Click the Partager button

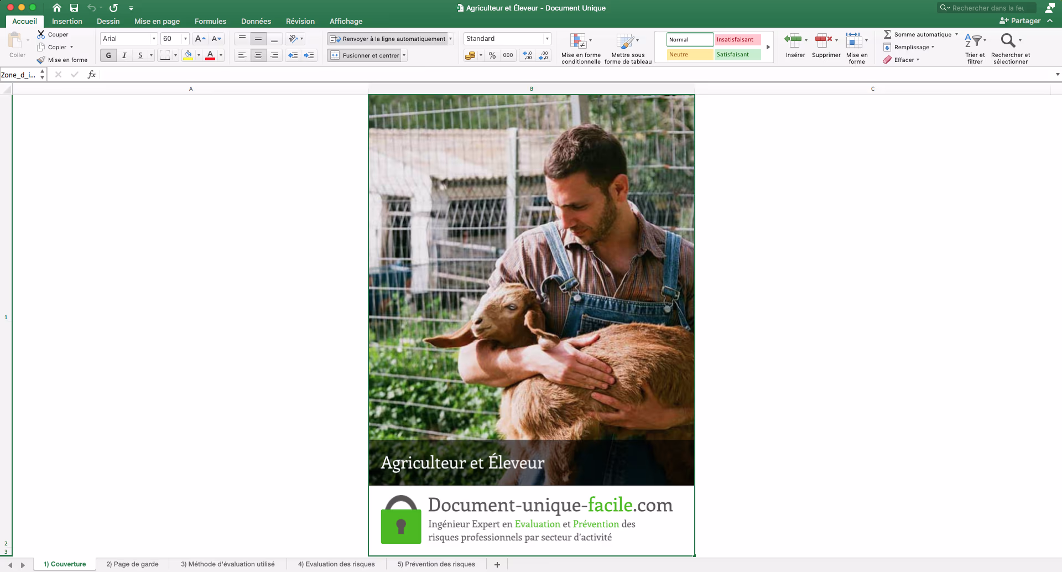(1021, 20)
